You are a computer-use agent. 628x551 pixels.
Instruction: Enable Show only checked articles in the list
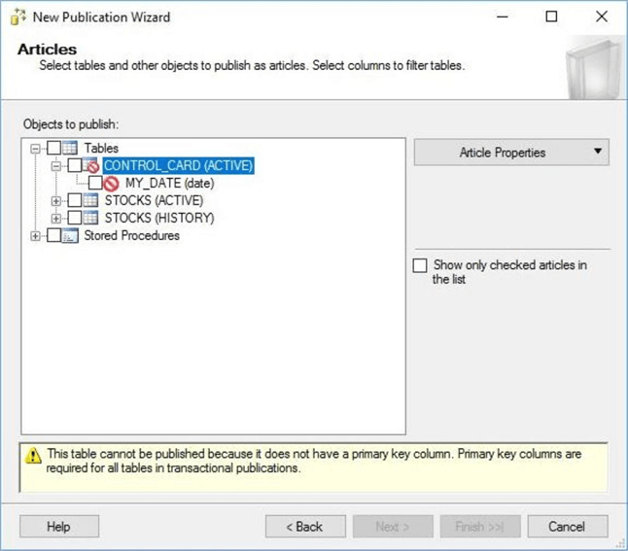420,265
